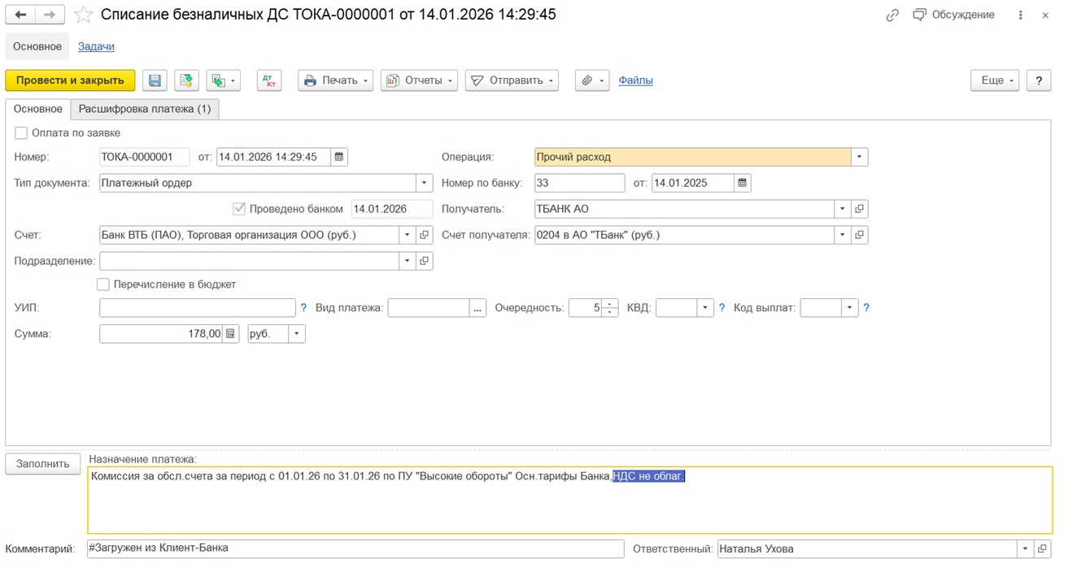Open calendar picker for document date
1068x572 pixels.
point(339,157)
